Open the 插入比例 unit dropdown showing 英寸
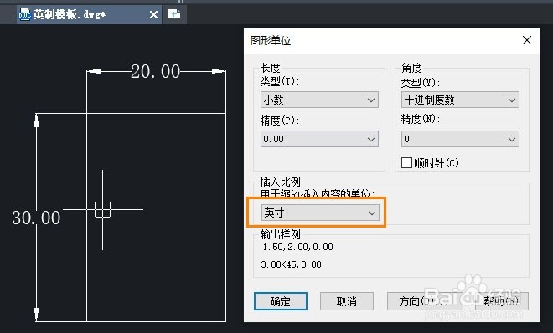 pos(320,213)
